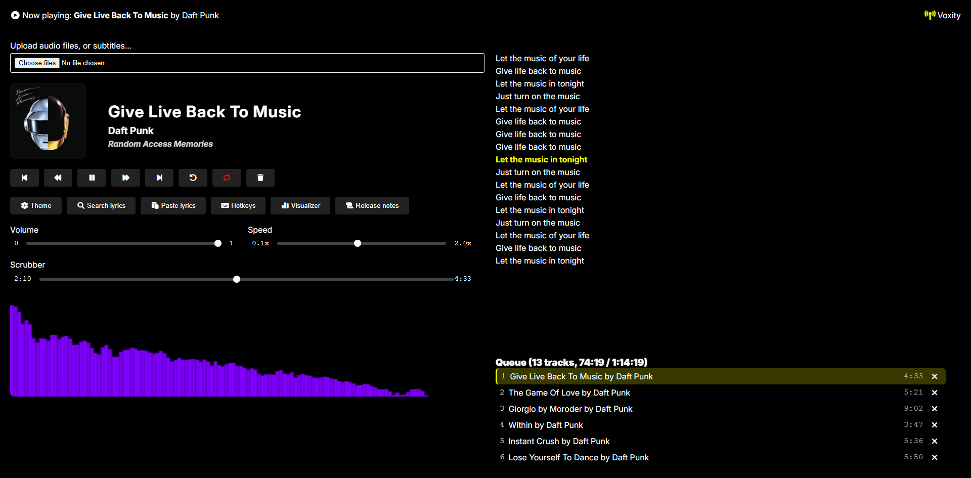Open the Theme settings
971x478 pixels.
coord(36,205)
